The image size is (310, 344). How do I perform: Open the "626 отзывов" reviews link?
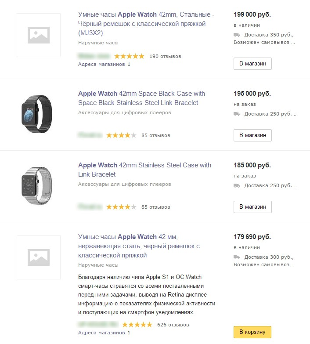(x=173, y=325)
